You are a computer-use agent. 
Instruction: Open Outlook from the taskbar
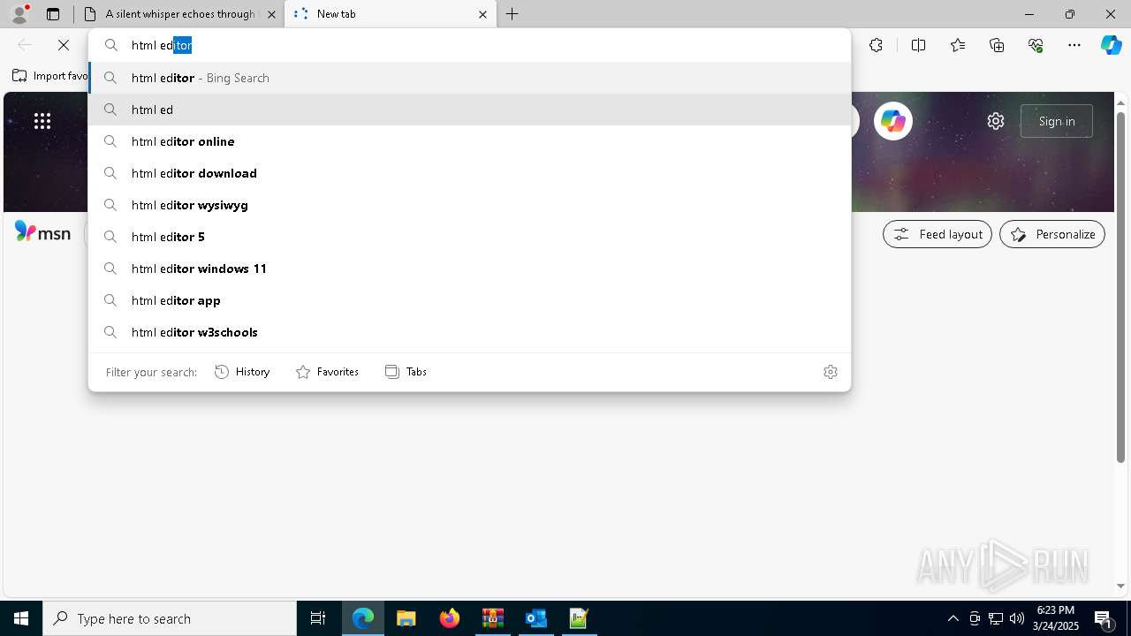click(x=536, y=618)
